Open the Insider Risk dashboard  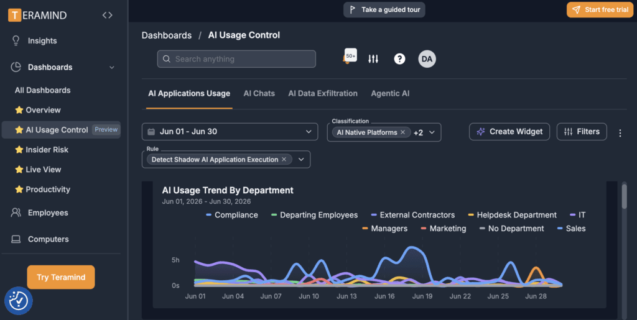[47, 150]
